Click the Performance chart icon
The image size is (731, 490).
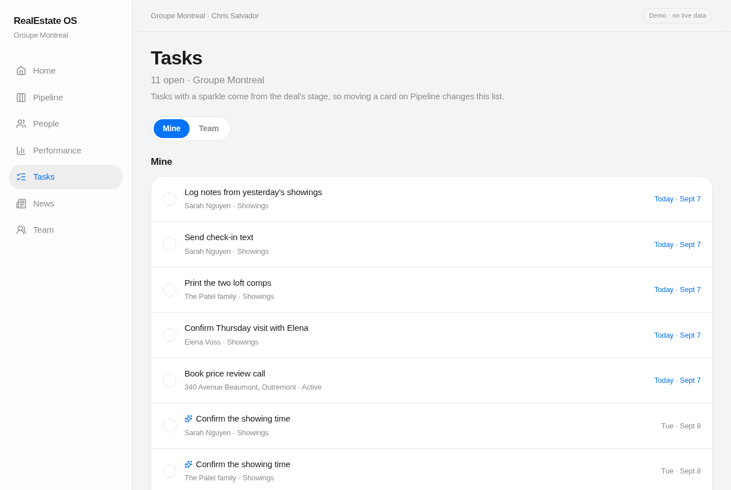21,151
